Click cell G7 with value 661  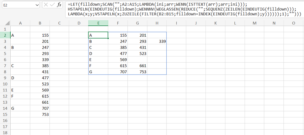(137, 66)
